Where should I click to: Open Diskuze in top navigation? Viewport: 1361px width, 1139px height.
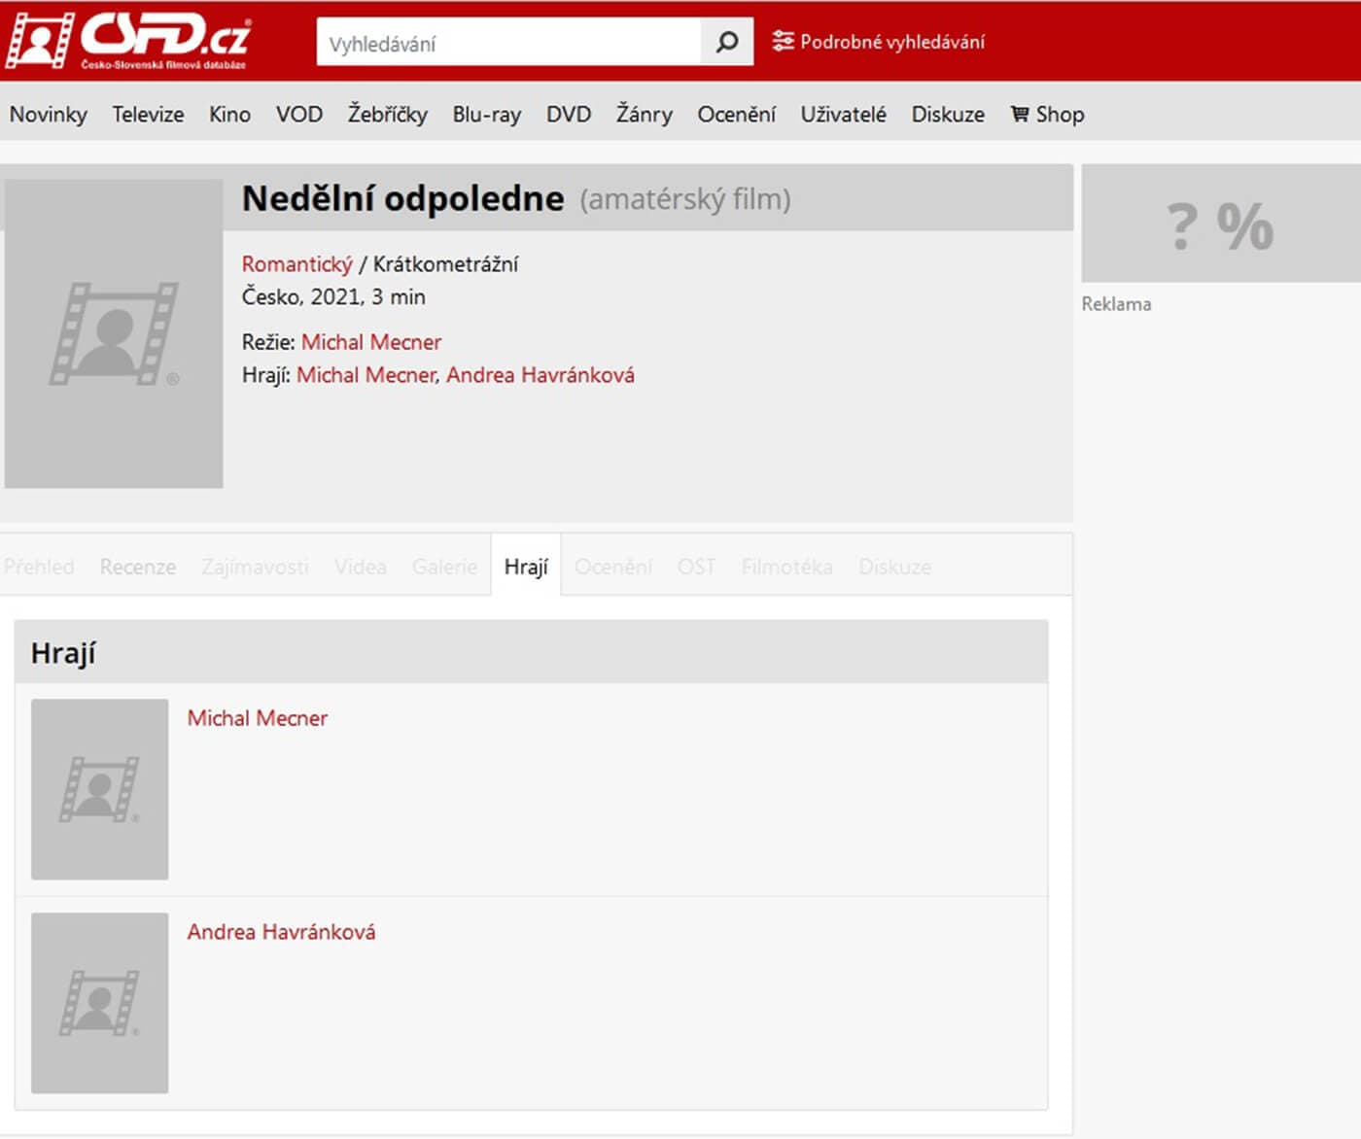[x=948, y=115]
